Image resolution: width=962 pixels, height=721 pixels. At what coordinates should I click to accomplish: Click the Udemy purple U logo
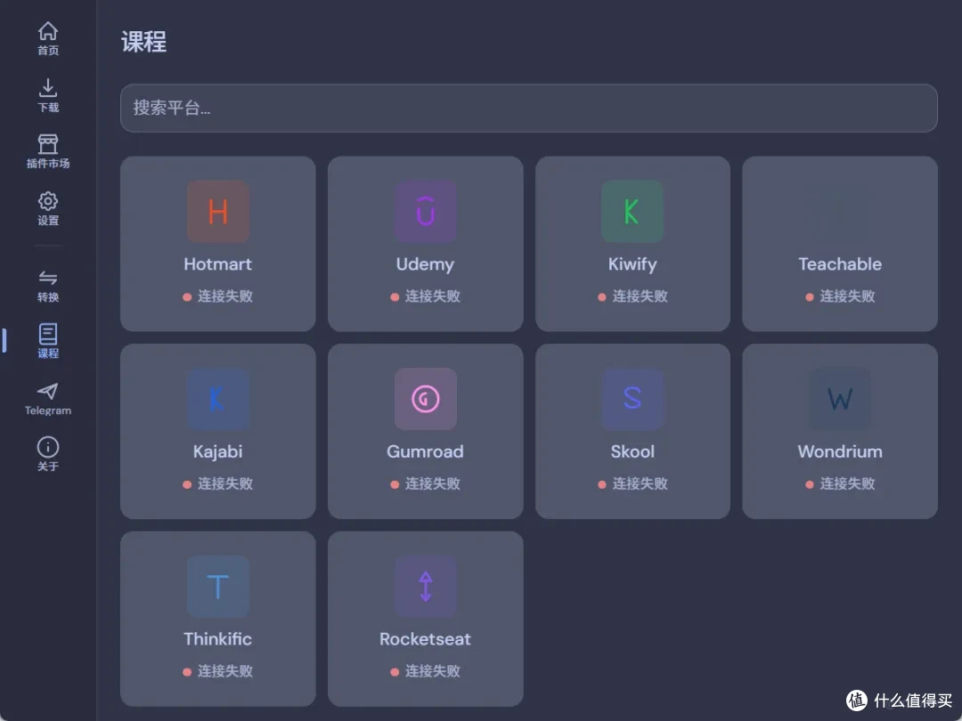(x=425, y=212)
